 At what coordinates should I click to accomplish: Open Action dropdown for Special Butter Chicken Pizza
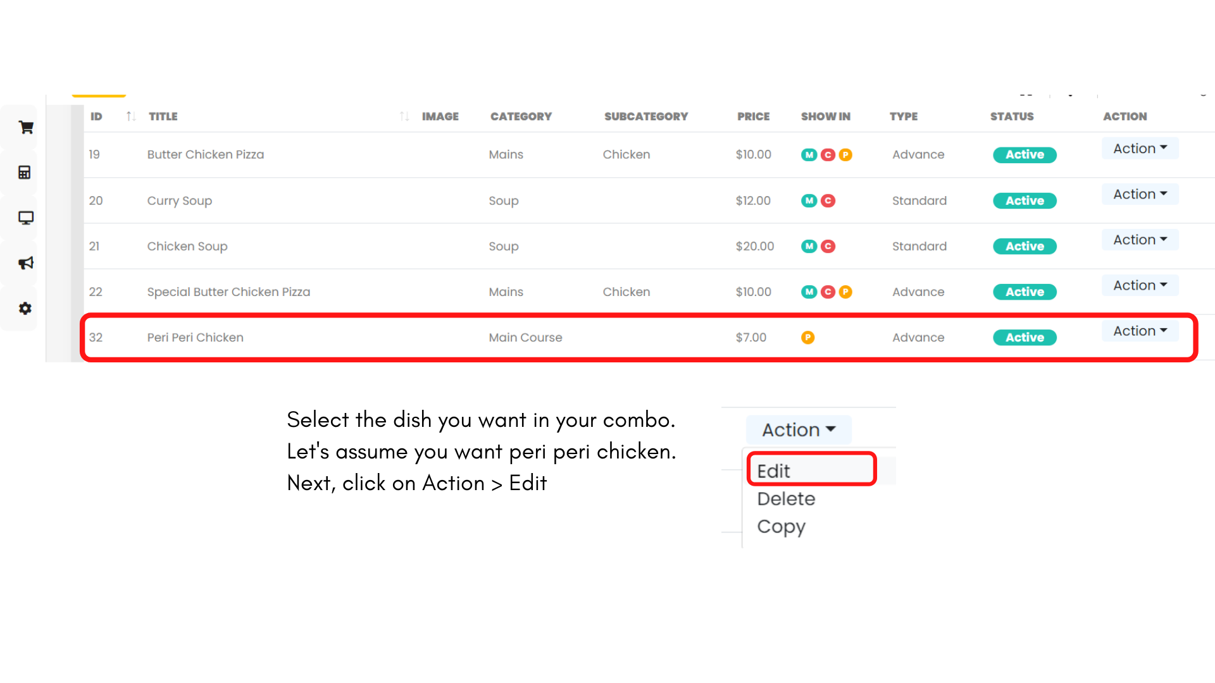(x=1140, y=285)
